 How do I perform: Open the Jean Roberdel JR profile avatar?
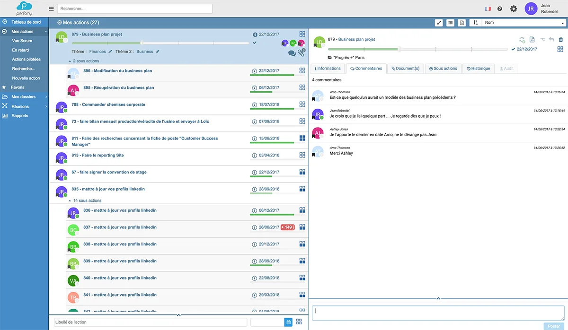click(x=531, y=9)
